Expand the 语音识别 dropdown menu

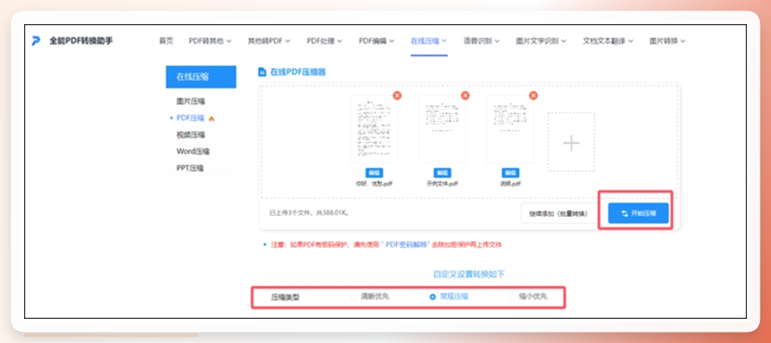481,41
